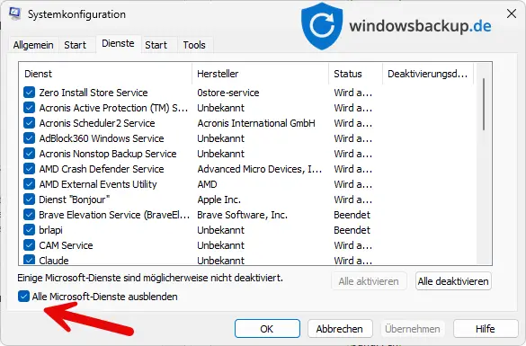The image size is (526, 346).
Task: Click the brlapi service name
Action: coord(50,230)
